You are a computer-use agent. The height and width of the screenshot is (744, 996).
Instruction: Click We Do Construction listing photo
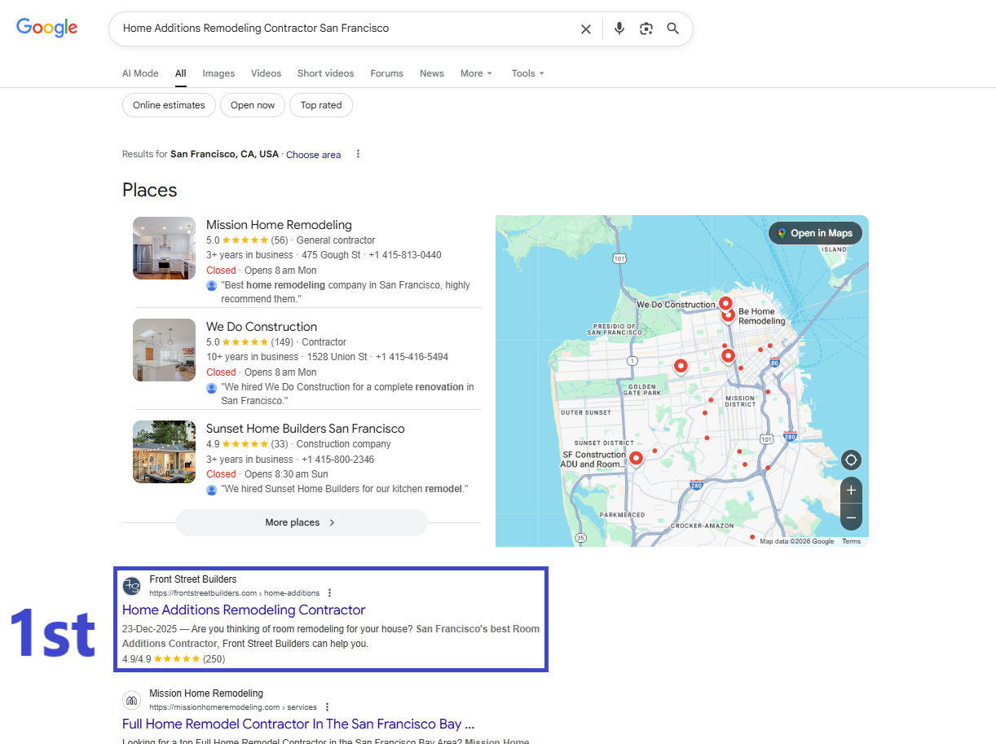pyautogui.click(x=164, y=350)
